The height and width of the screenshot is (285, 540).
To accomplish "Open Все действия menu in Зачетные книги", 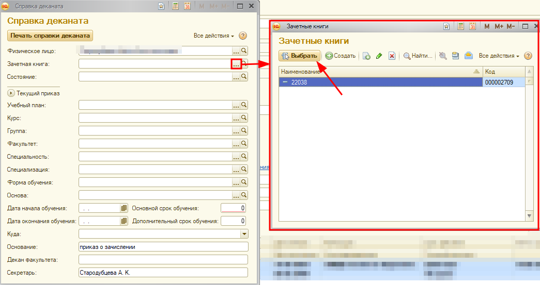I will (x=499, y=56).
